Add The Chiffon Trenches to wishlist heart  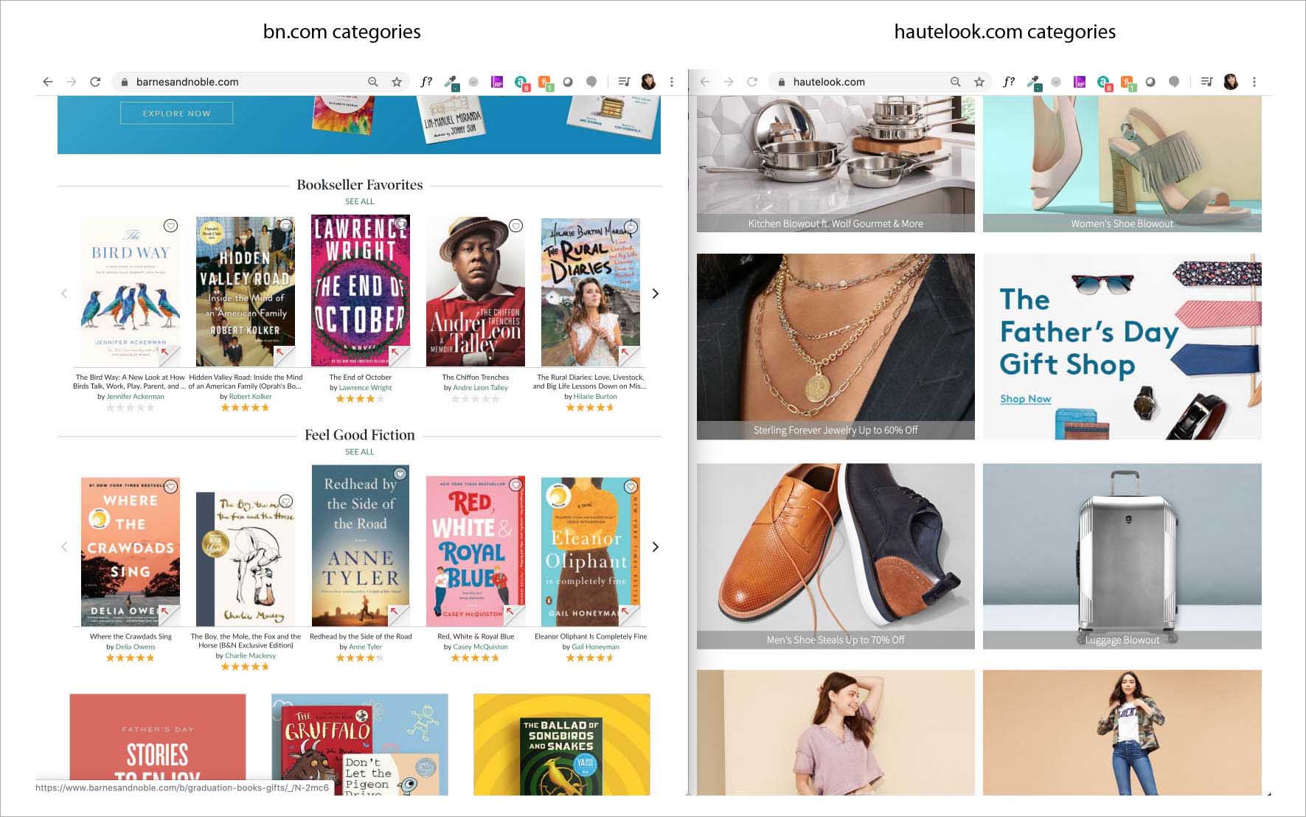point(516,226)
